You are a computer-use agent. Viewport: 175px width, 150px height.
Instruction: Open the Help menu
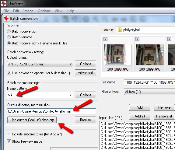click(70, 11)
